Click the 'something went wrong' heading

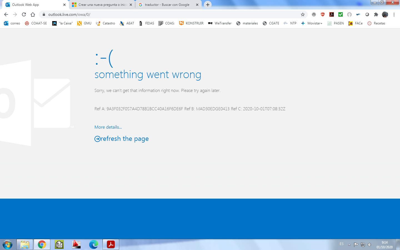click(148, 75)
